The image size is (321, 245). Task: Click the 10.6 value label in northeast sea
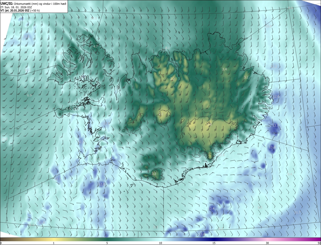[x=268, y=26]
